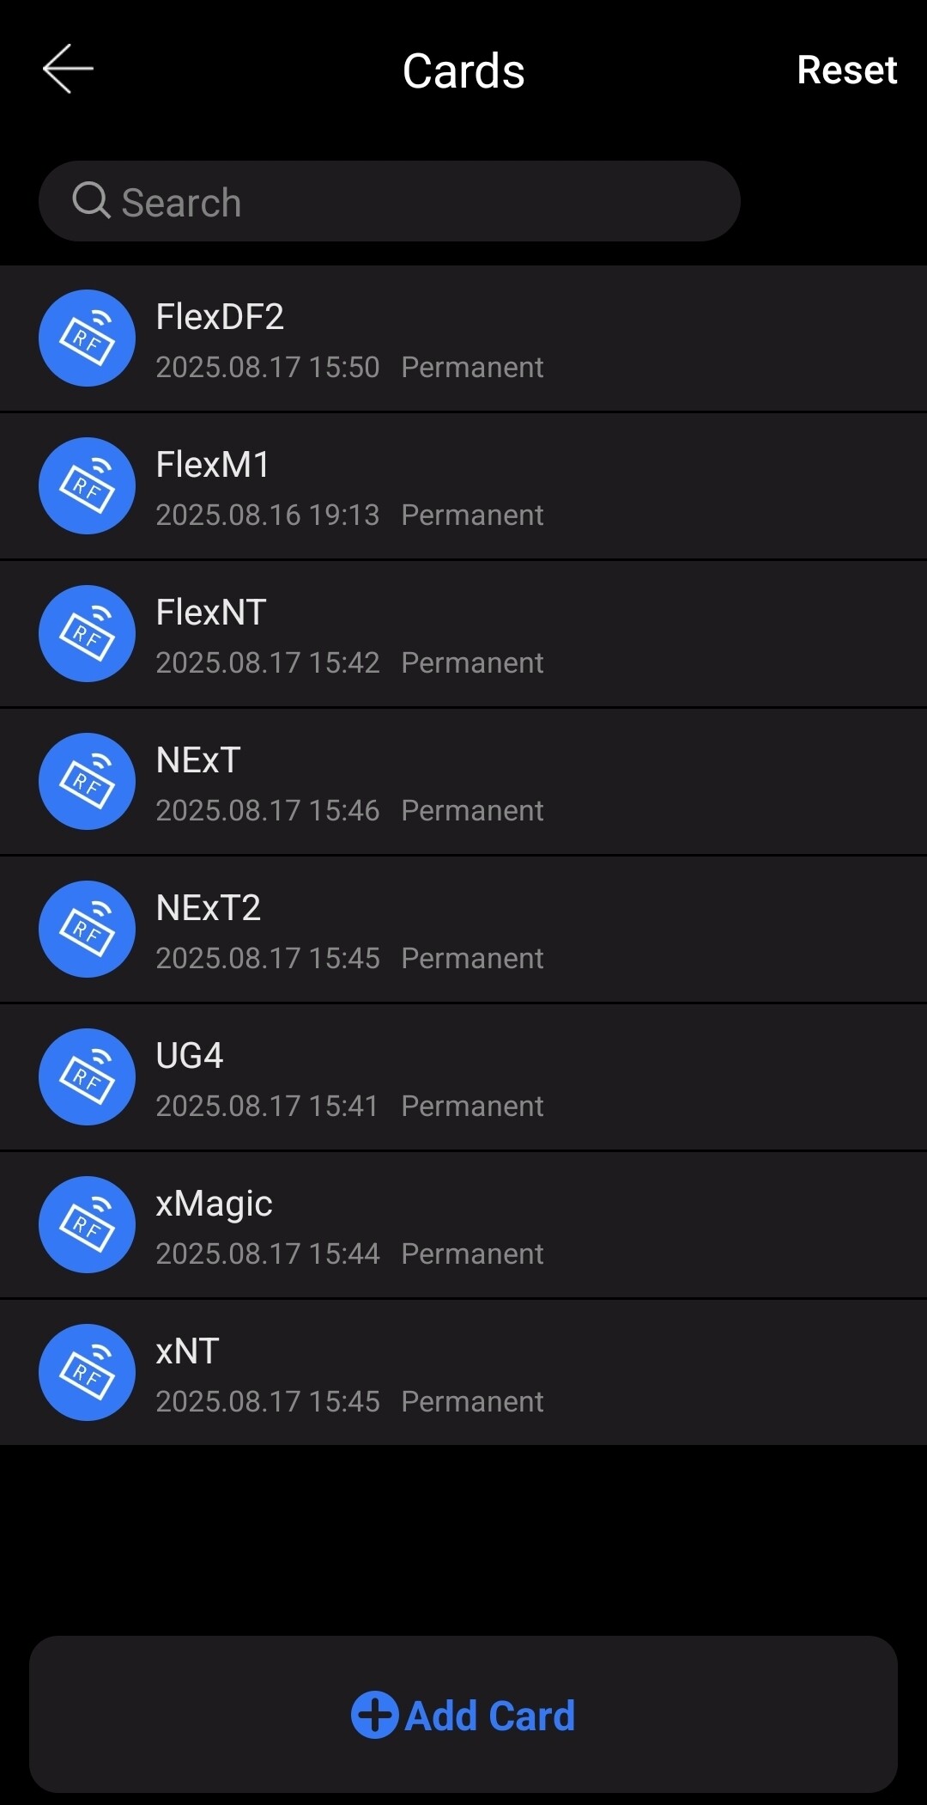Tap the plus icon on Add Card
Image resolution: width=927 pixels, height=1805 pixels.
pyautogui.click(x=375, y=1715)
